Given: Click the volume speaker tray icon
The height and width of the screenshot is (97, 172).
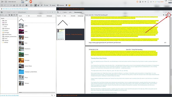Looking at the screenshot, I should [145, 2].
